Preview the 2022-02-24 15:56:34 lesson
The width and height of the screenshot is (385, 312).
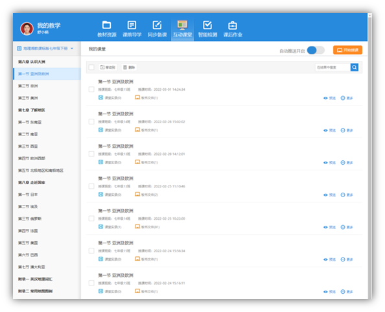[x=329, y=259]
